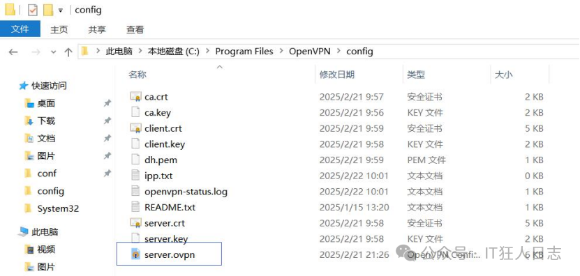Open the quick access toolbar customize dropdown
The image size is (580, 276).
point(61,10)
